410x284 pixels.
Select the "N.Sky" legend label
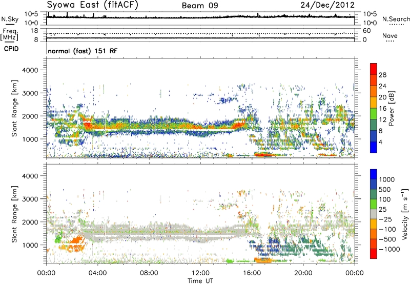[x=10, y=19]
